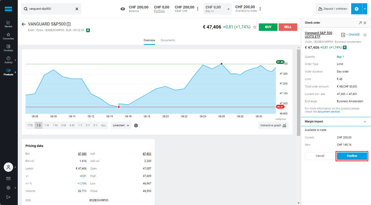Image resolution: width=371 pixels, height=205 pixels.
Task: Toggle balance visibility with the eye icon
Action: (x=123, y=9)
